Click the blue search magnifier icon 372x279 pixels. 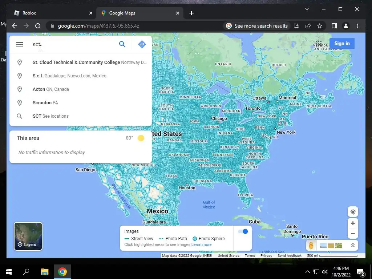click(122, 44)
